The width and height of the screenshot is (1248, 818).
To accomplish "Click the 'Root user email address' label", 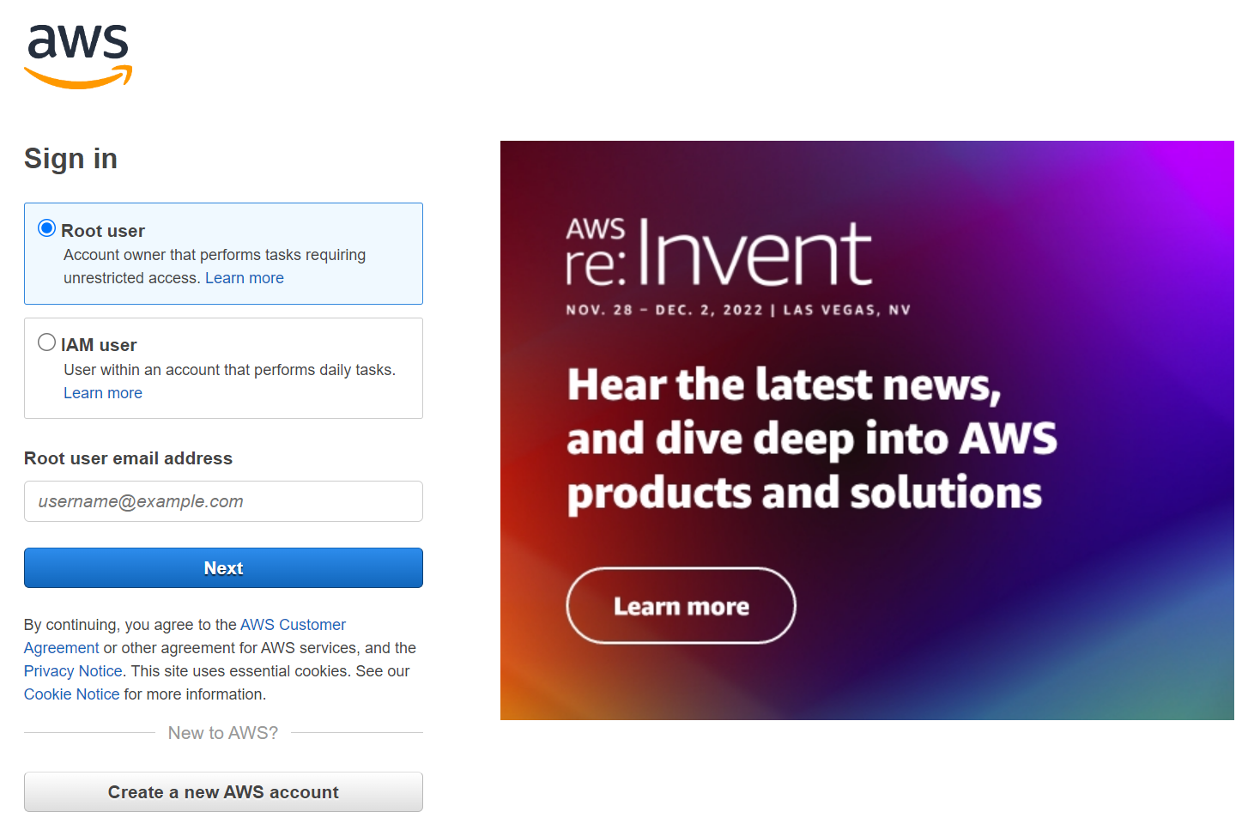I will [x=128, y=458].
